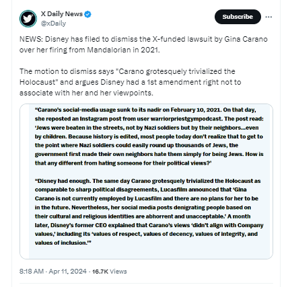This screenshot has width=286, height=287.
Task: Click the motion to dismiss paragraph text
Action: click(131, 82)
